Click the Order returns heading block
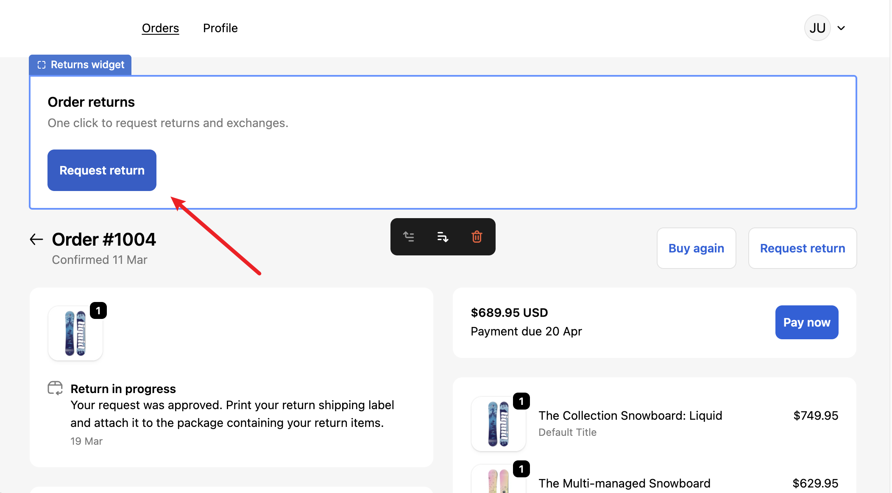 (91, 102)
